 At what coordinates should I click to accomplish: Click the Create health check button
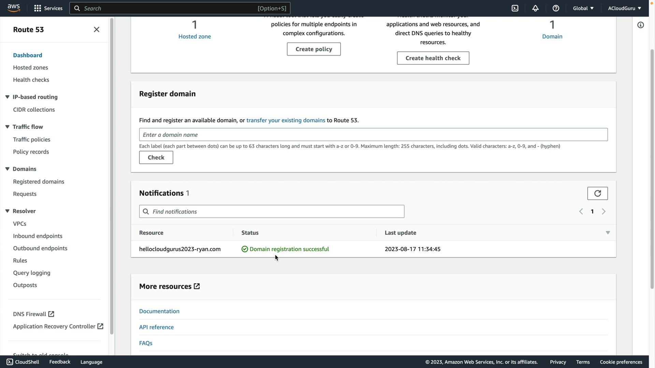tap(433, 58)
